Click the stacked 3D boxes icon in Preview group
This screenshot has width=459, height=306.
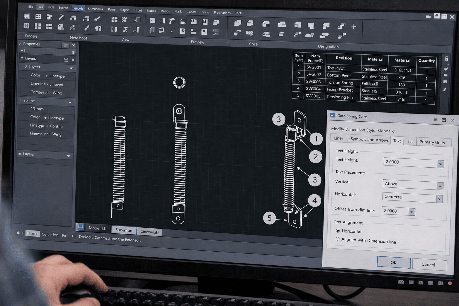click(x=216, y=22)
